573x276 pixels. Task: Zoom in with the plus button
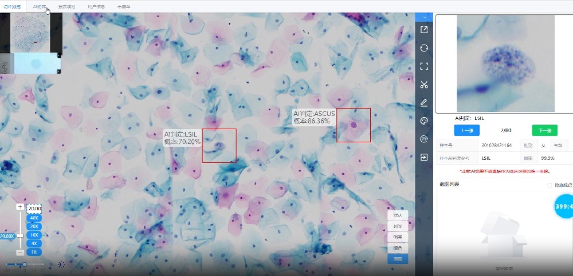pyautogui.click(x=21, y=207)
